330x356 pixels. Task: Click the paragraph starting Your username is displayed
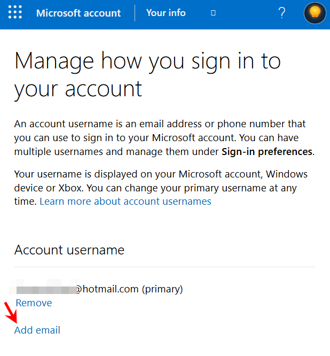161,188
